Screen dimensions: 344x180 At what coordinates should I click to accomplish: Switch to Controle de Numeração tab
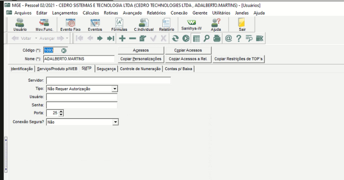pos(140,69)
